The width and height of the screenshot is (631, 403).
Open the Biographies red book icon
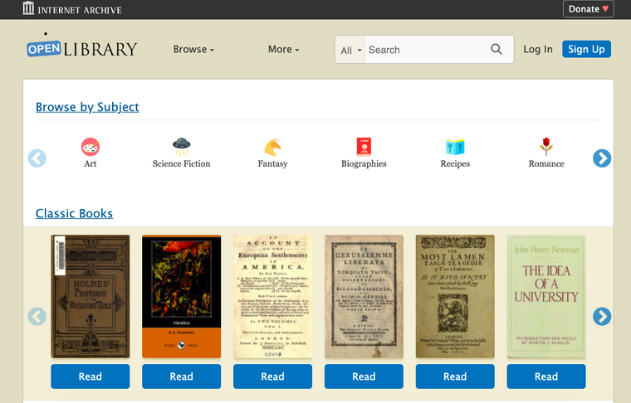[364, 147]
